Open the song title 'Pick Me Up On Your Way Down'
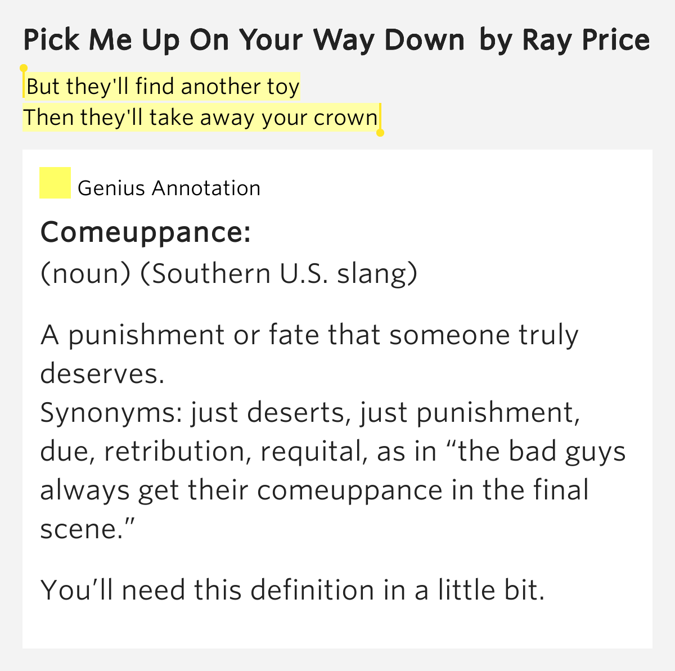675x671 pixels. point(244,40)
